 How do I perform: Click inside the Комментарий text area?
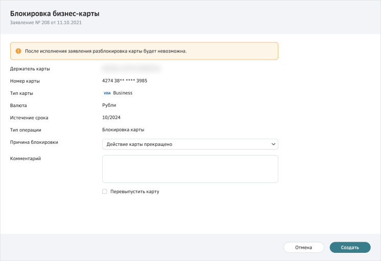190,169
